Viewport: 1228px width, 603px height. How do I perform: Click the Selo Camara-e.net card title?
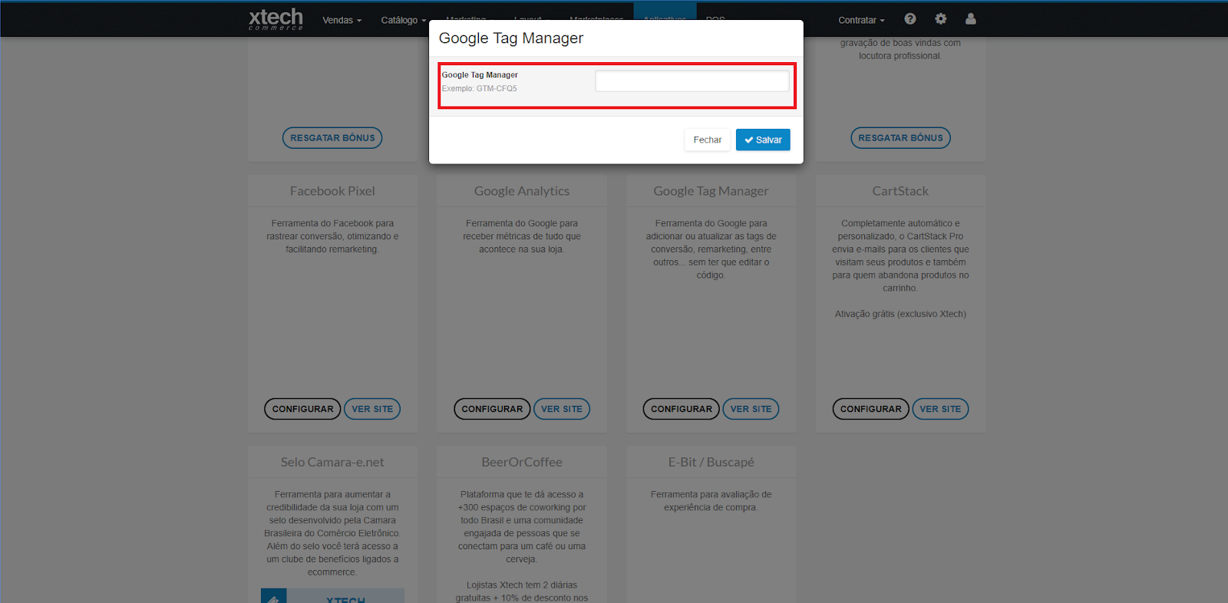332,462
